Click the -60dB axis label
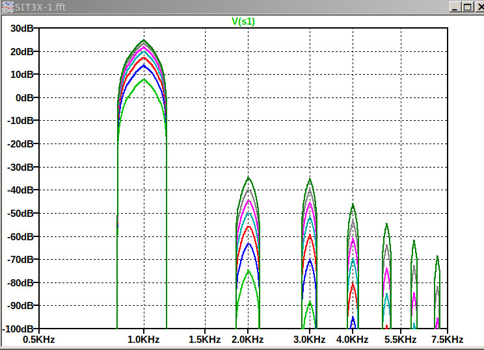Viewport: 484px width, 350px height. tap(20, 236)
